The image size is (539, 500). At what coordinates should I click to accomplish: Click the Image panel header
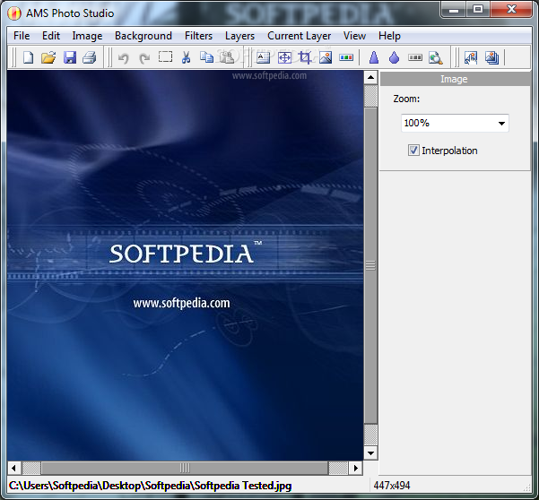(455, 79)
